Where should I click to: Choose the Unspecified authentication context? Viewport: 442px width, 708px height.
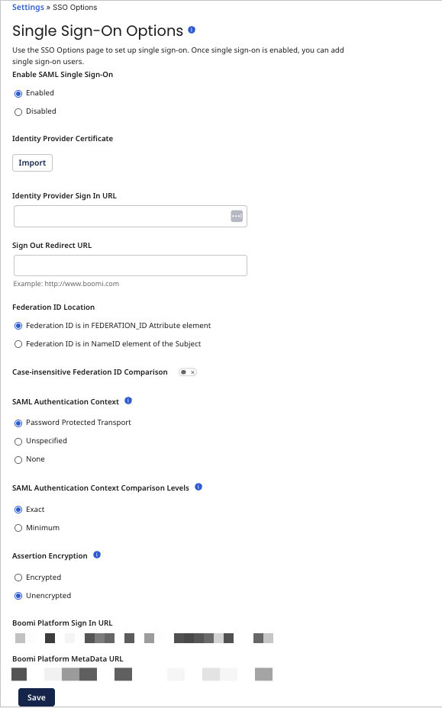(18, 441)
